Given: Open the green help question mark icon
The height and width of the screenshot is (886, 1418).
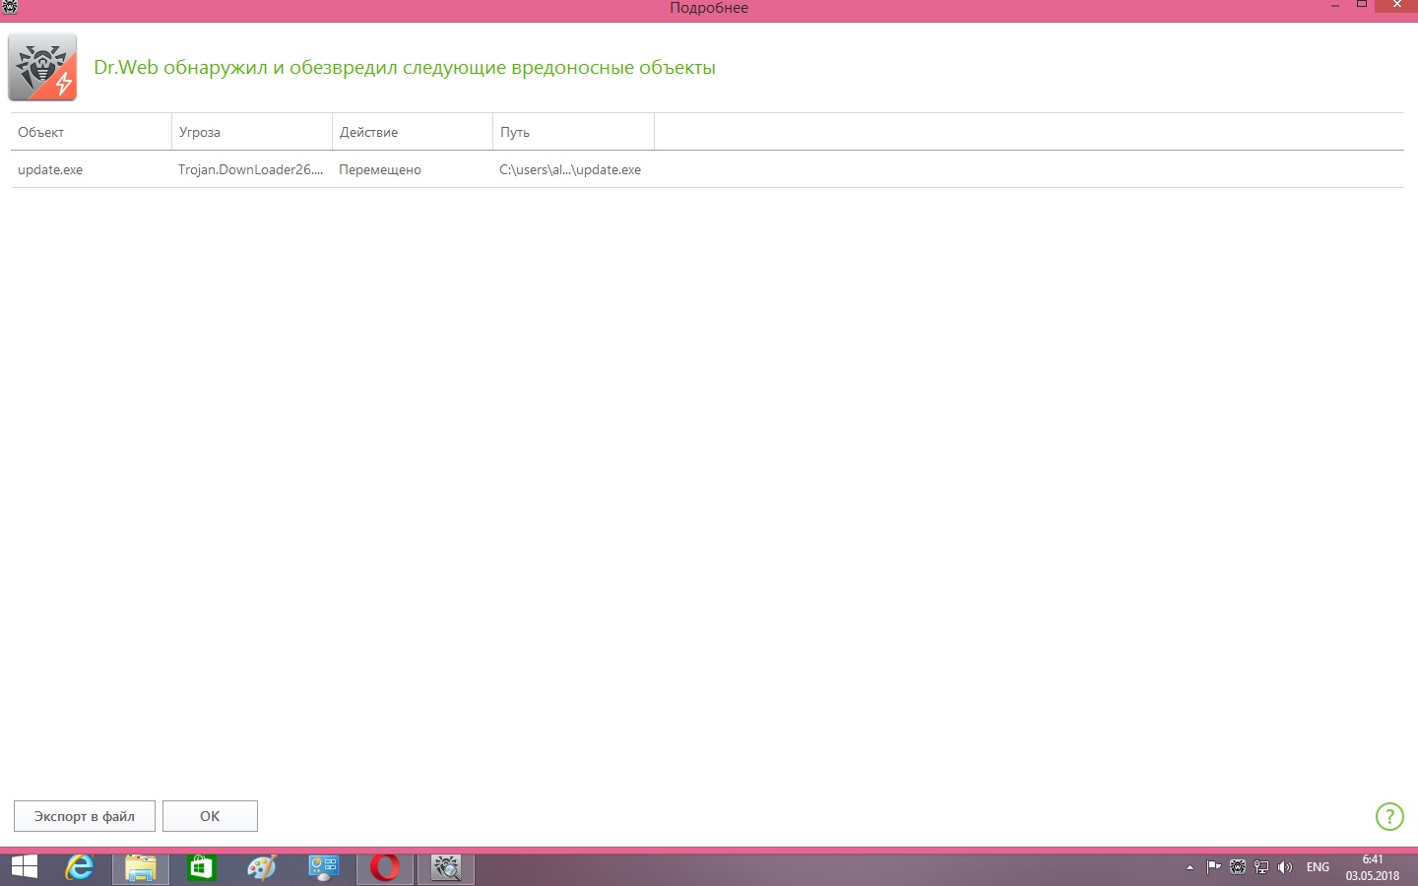Looking at the screenshot, I should coord(1389,816).
